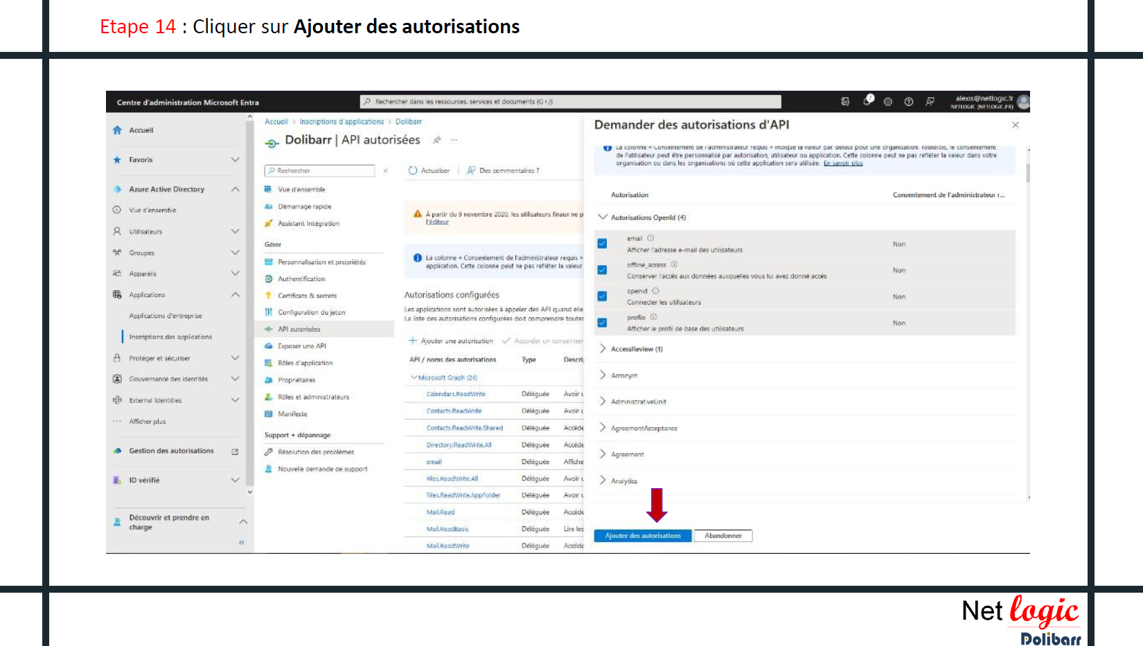Toggle the profile permission checkbox
The height and width of the screenshot is (646, 1143).
coord(602,323)
